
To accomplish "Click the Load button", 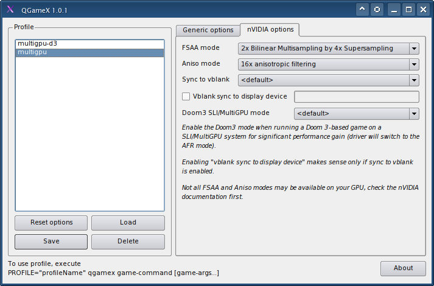I will pos(128,223).
